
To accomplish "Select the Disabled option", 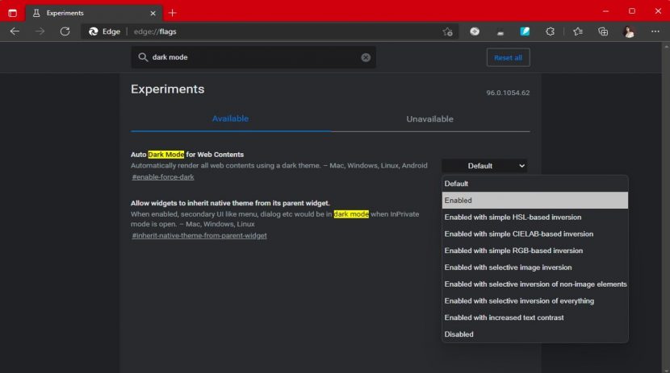I will [x=535, y=334].
